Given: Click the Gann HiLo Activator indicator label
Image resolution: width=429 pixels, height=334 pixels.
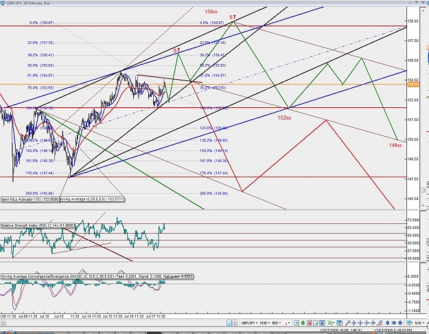Looking at the screenshot, I should (x=30, y=199).
